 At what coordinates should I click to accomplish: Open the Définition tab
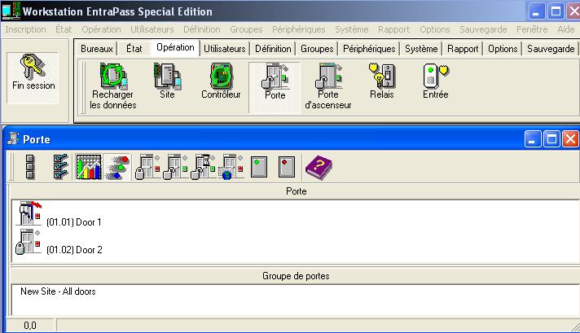click(x=273, y=48)
